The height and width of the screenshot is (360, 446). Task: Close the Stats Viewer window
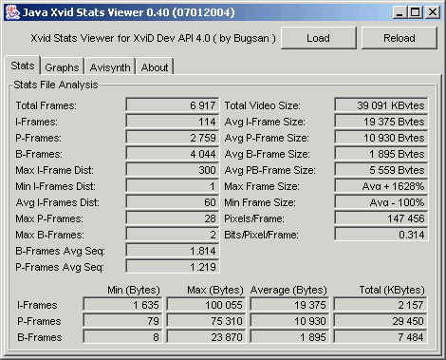tap(433, 12)
